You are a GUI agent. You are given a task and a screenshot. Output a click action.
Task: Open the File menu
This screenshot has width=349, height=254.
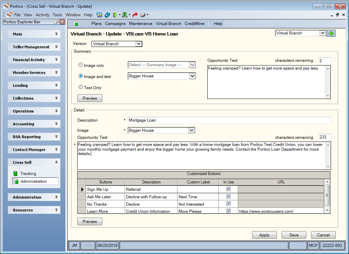coord(17,15)
